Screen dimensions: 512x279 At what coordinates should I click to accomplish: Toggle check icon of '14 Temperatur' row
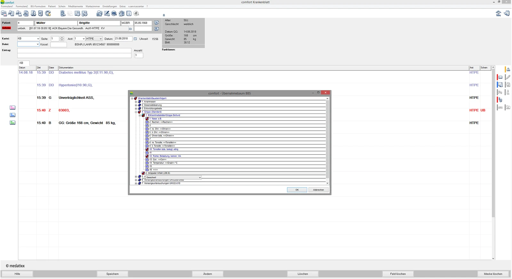(147, 163)
